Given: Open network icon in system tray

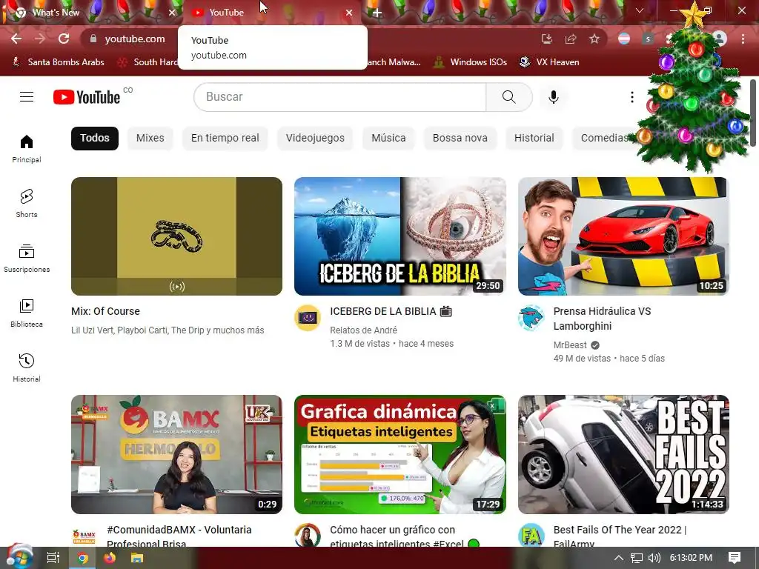Looking at the screenshot, I should pos(637,558).
